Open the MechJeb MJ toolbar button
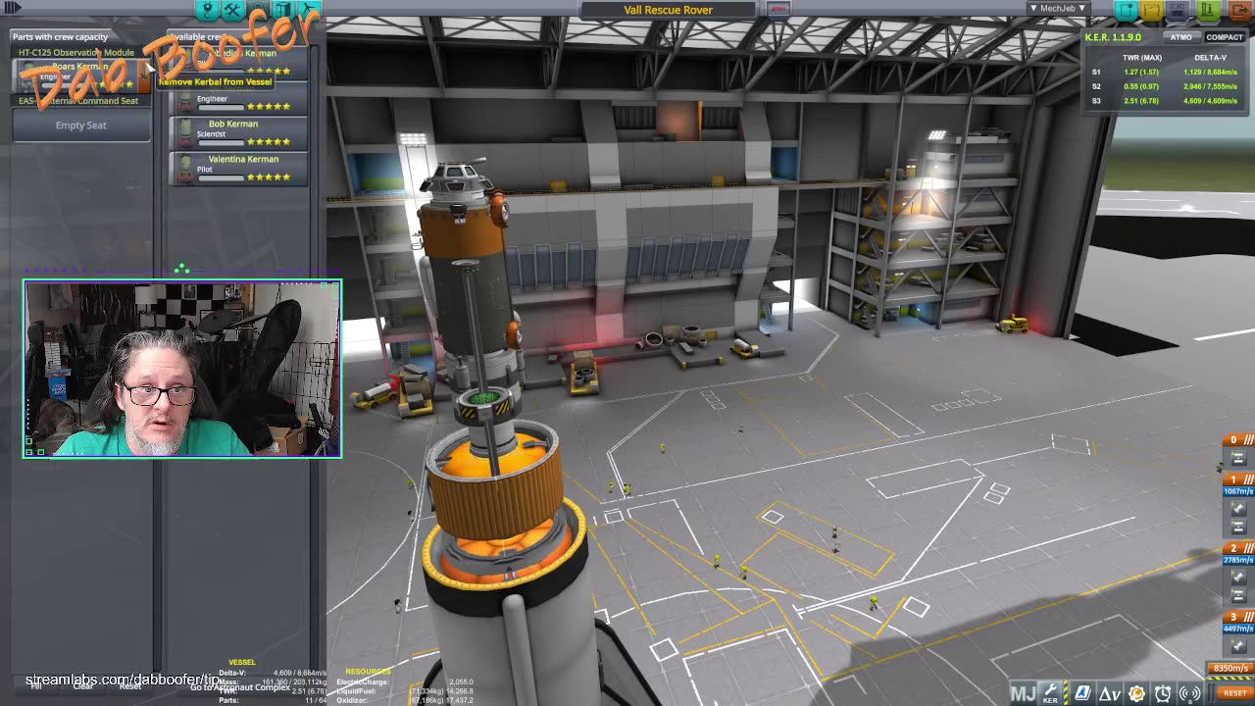The height and width of the screenshot is (706, 1255). tap(1023, 693)
